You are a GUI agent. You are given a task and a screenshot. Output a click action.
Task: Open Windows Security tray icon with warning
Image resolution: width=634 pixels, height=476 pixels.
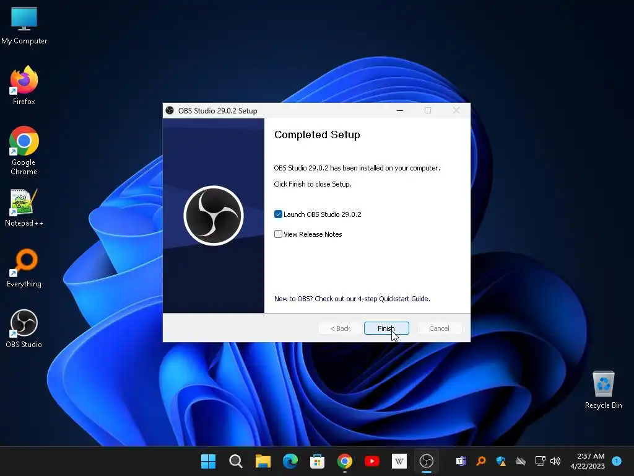pos(501,461)
